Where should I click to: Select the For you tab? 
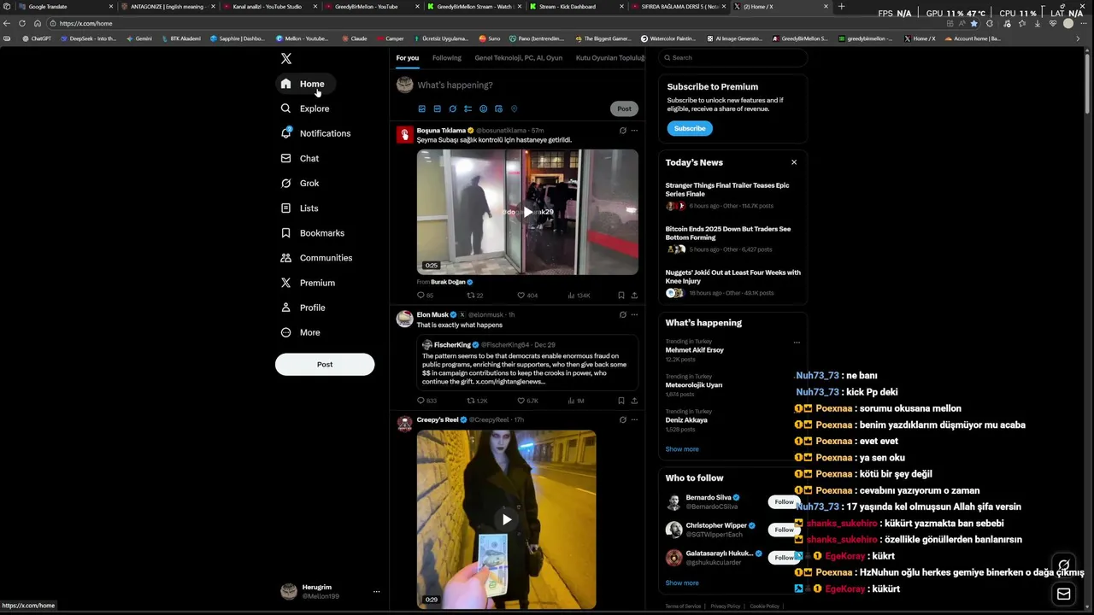coord(407,58)
